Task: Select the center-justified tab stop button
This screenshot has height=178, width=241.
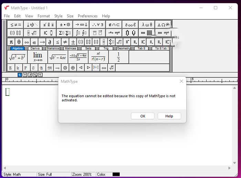Action: 25,75
